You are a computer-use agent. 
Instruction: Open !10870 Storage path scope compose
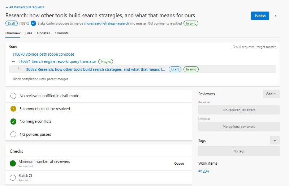pyautogui.click(x=43, y=54)
